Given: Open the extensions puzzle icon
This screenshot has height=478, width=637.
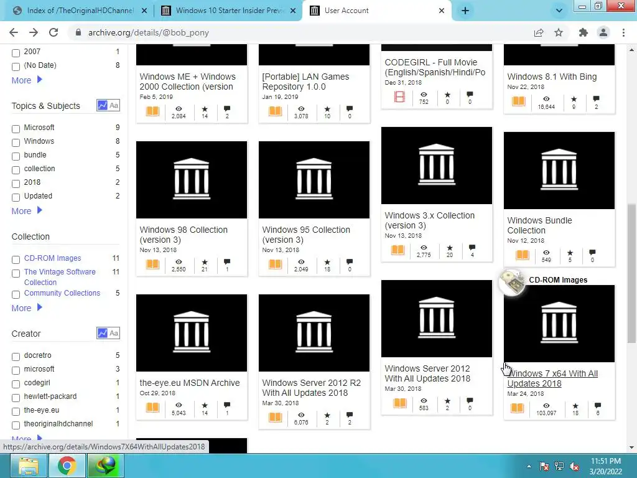Looking at the screenshot, I should pos(584,32).
